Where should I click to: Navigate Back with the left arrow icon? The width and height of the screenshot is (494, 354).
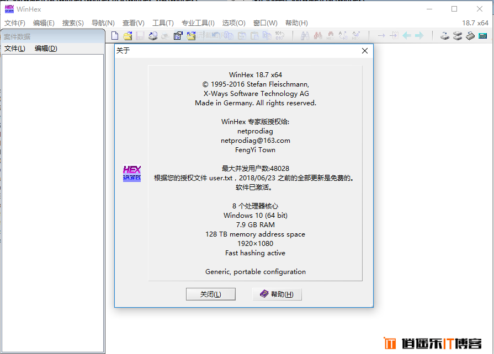(x=407, y=35)
